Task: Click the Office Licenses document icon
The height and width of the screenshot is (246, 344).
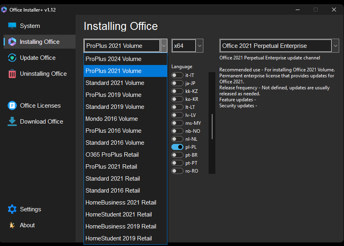Action: point(12,106)
